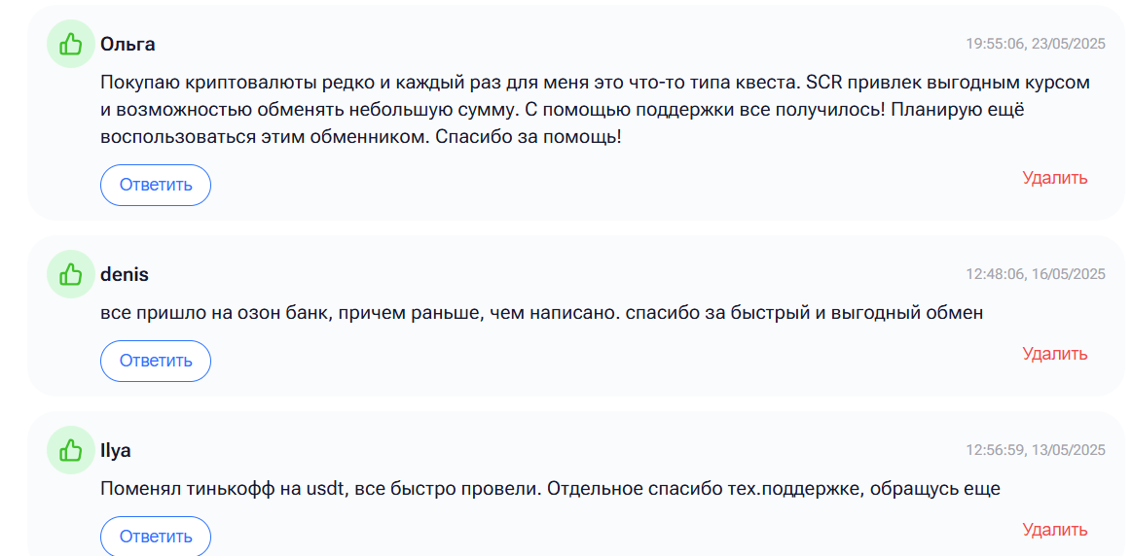The height and width of the screenshot is (556, 1132).
Task: Click Ответить below Ilya's тинькофф review
Action: (x=155, y=536)
